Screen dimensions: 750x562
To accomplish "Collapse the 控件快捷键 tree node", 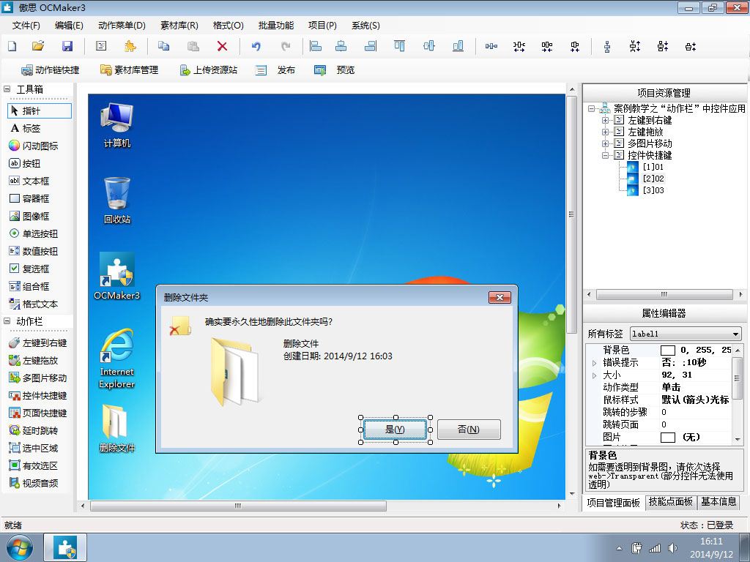I will [605, 155].
